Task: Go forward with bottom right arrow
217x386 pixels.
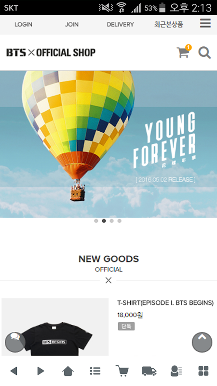Action: click(41, 371)
